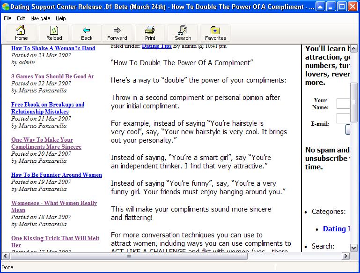This screenshot has width=360, height=273.
Task: Follow the 'Dating Tips' filed-under link
Action: point(157,46)
